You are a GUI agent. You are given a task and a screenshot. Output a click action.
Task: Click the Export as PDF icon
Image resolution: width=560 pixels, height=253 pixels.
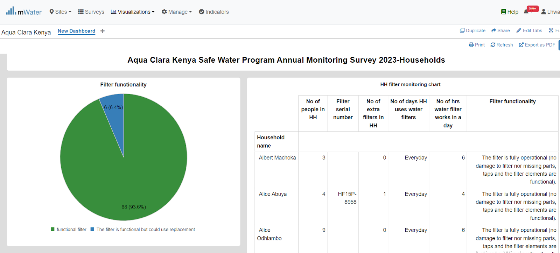pyautogui.click(x=521, y=45)
